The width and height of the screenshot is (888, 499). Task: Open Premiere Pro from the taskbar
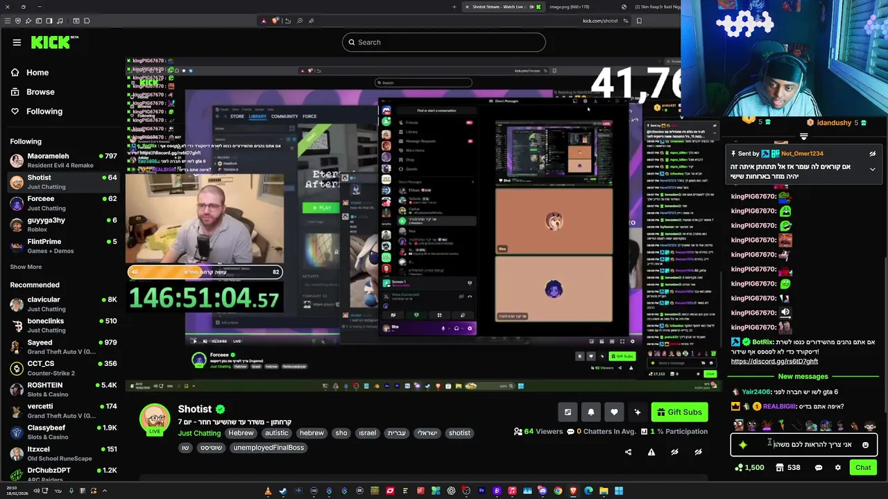(x=481, y=491)
